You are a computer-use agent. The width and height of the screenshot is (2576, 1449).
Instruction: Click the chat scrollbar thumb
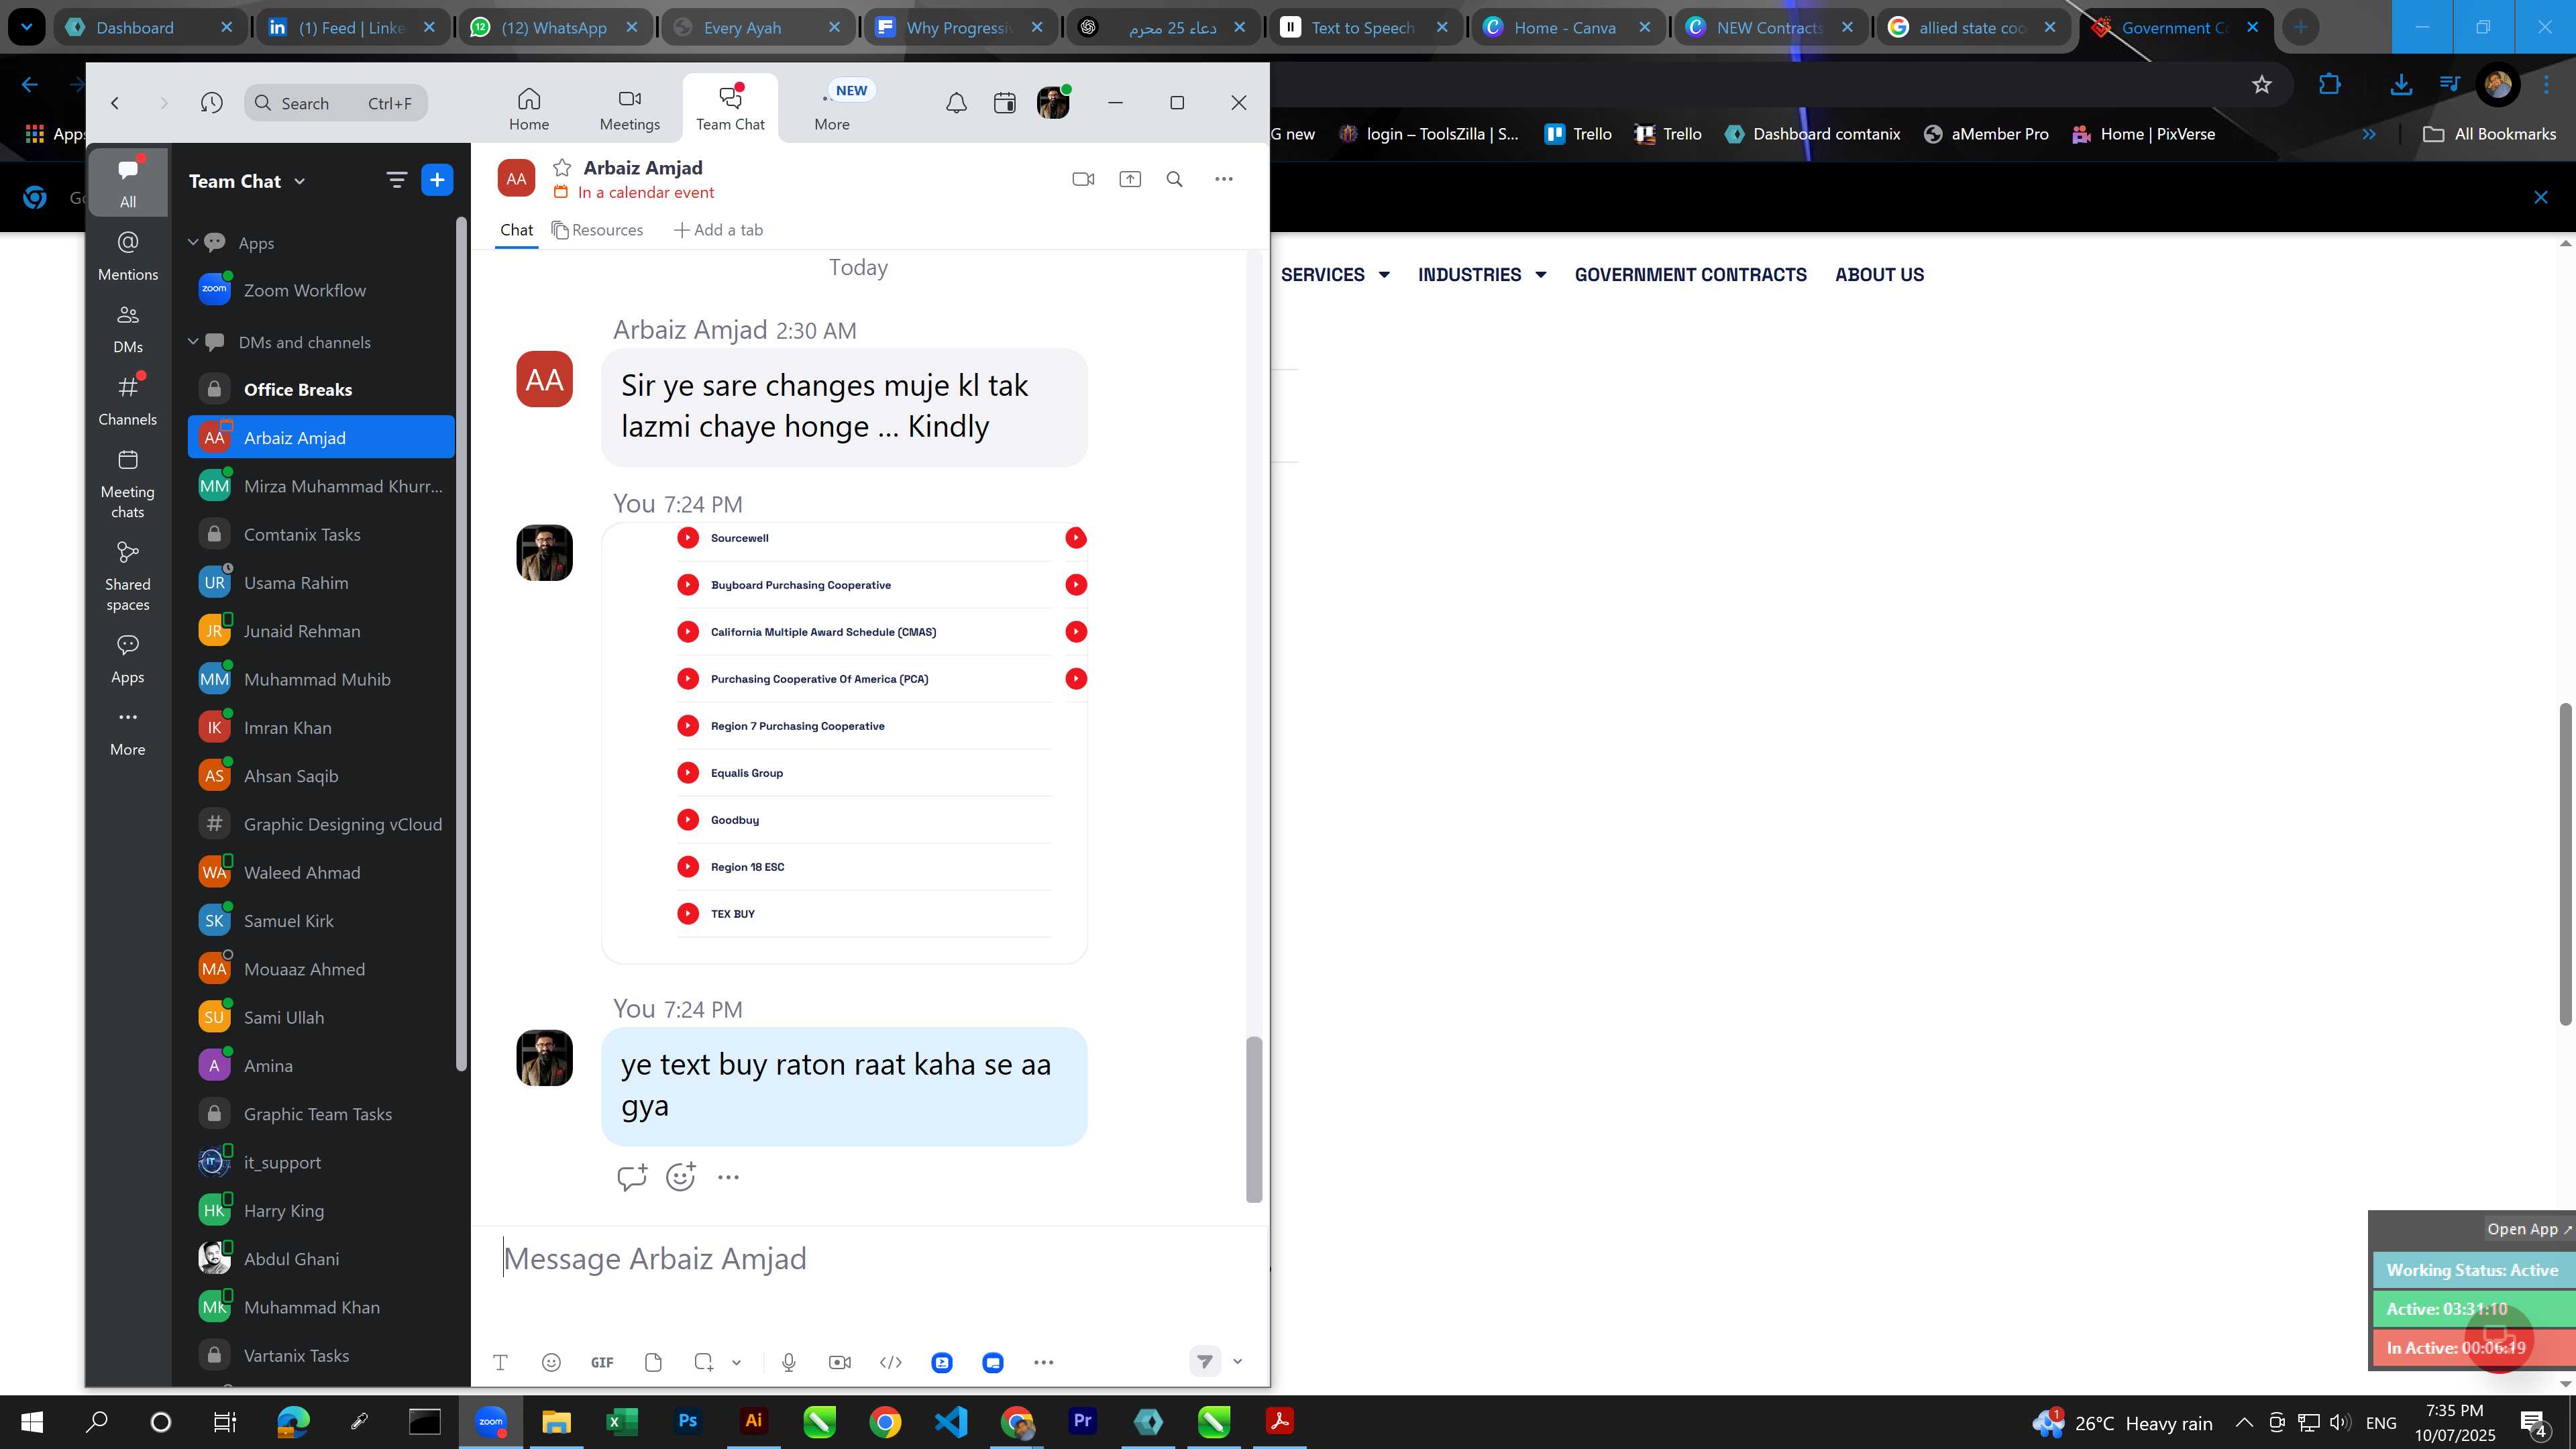[x=1253, y=1120]
